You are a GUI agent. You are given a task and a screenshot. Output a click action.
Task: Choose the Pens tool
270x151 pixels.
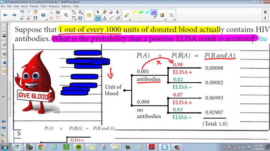(x=98, y=18)
